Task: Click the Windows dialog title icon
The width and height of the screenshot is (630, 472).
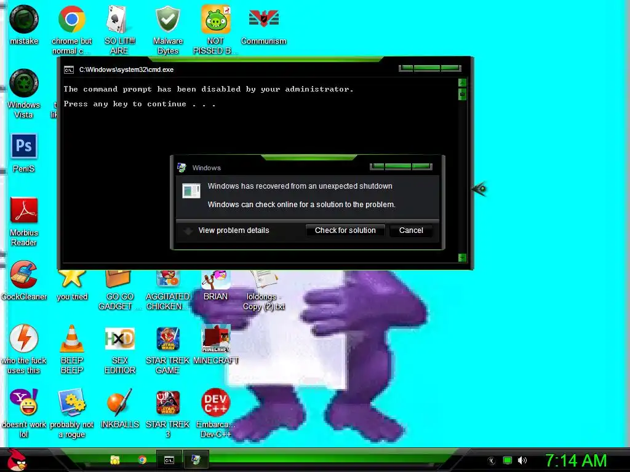Action: 181,167
